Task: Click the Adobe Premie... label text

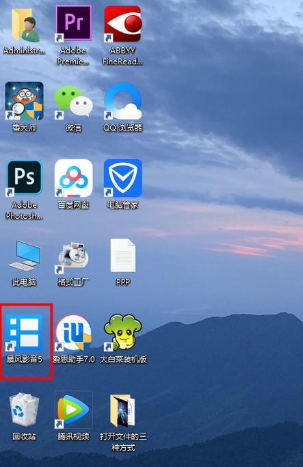Action: point(73,56)
